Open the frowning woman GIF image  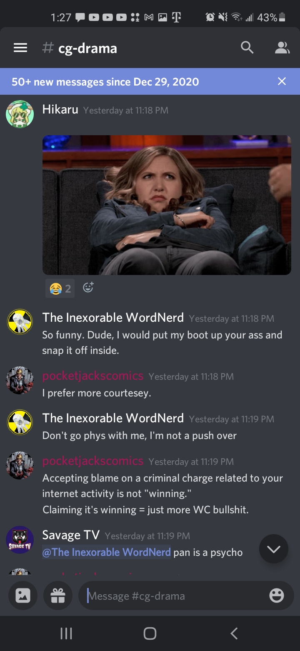(167, 205)
